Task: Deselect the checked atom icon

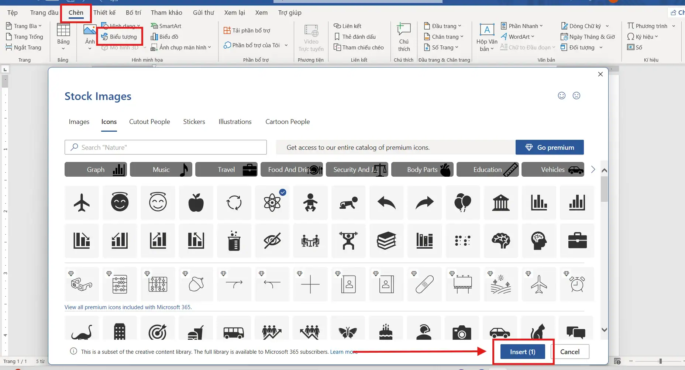Action: [272, 203]
